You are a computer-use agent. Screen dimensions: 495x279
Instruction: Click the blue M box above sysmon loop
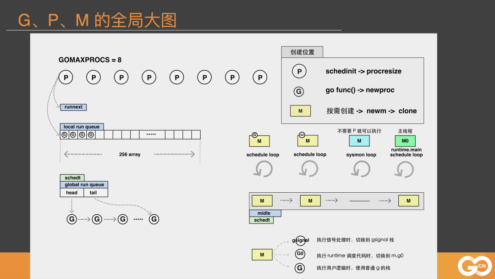pos(359,141)
